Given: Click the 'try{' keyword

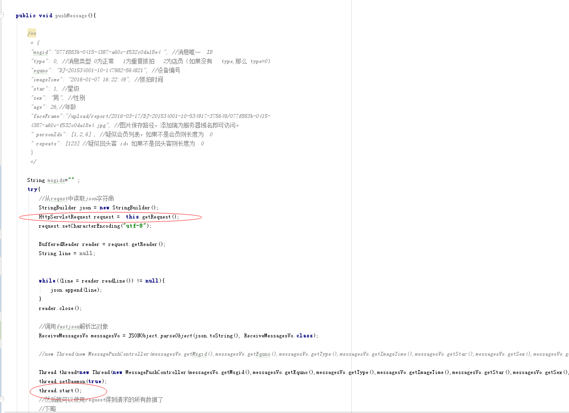Looking at the screenshot, I should tap(34, 189).
